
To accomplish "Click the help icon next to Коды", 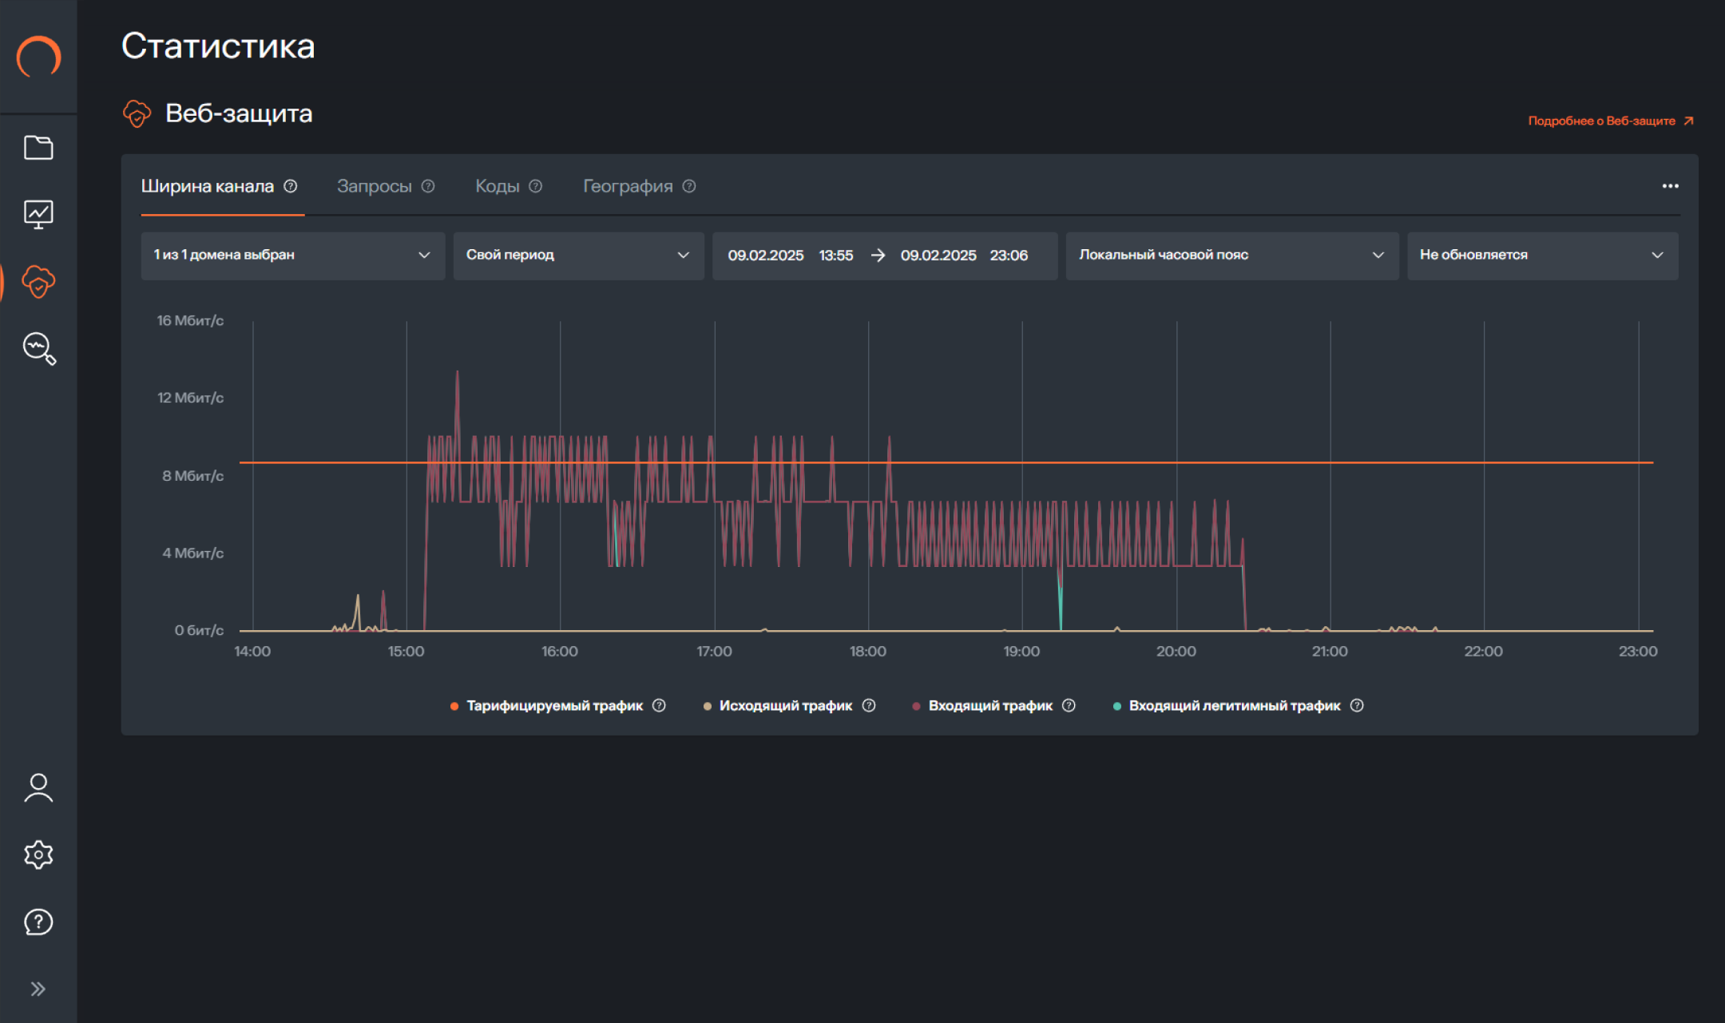I will tap(536, 186).
